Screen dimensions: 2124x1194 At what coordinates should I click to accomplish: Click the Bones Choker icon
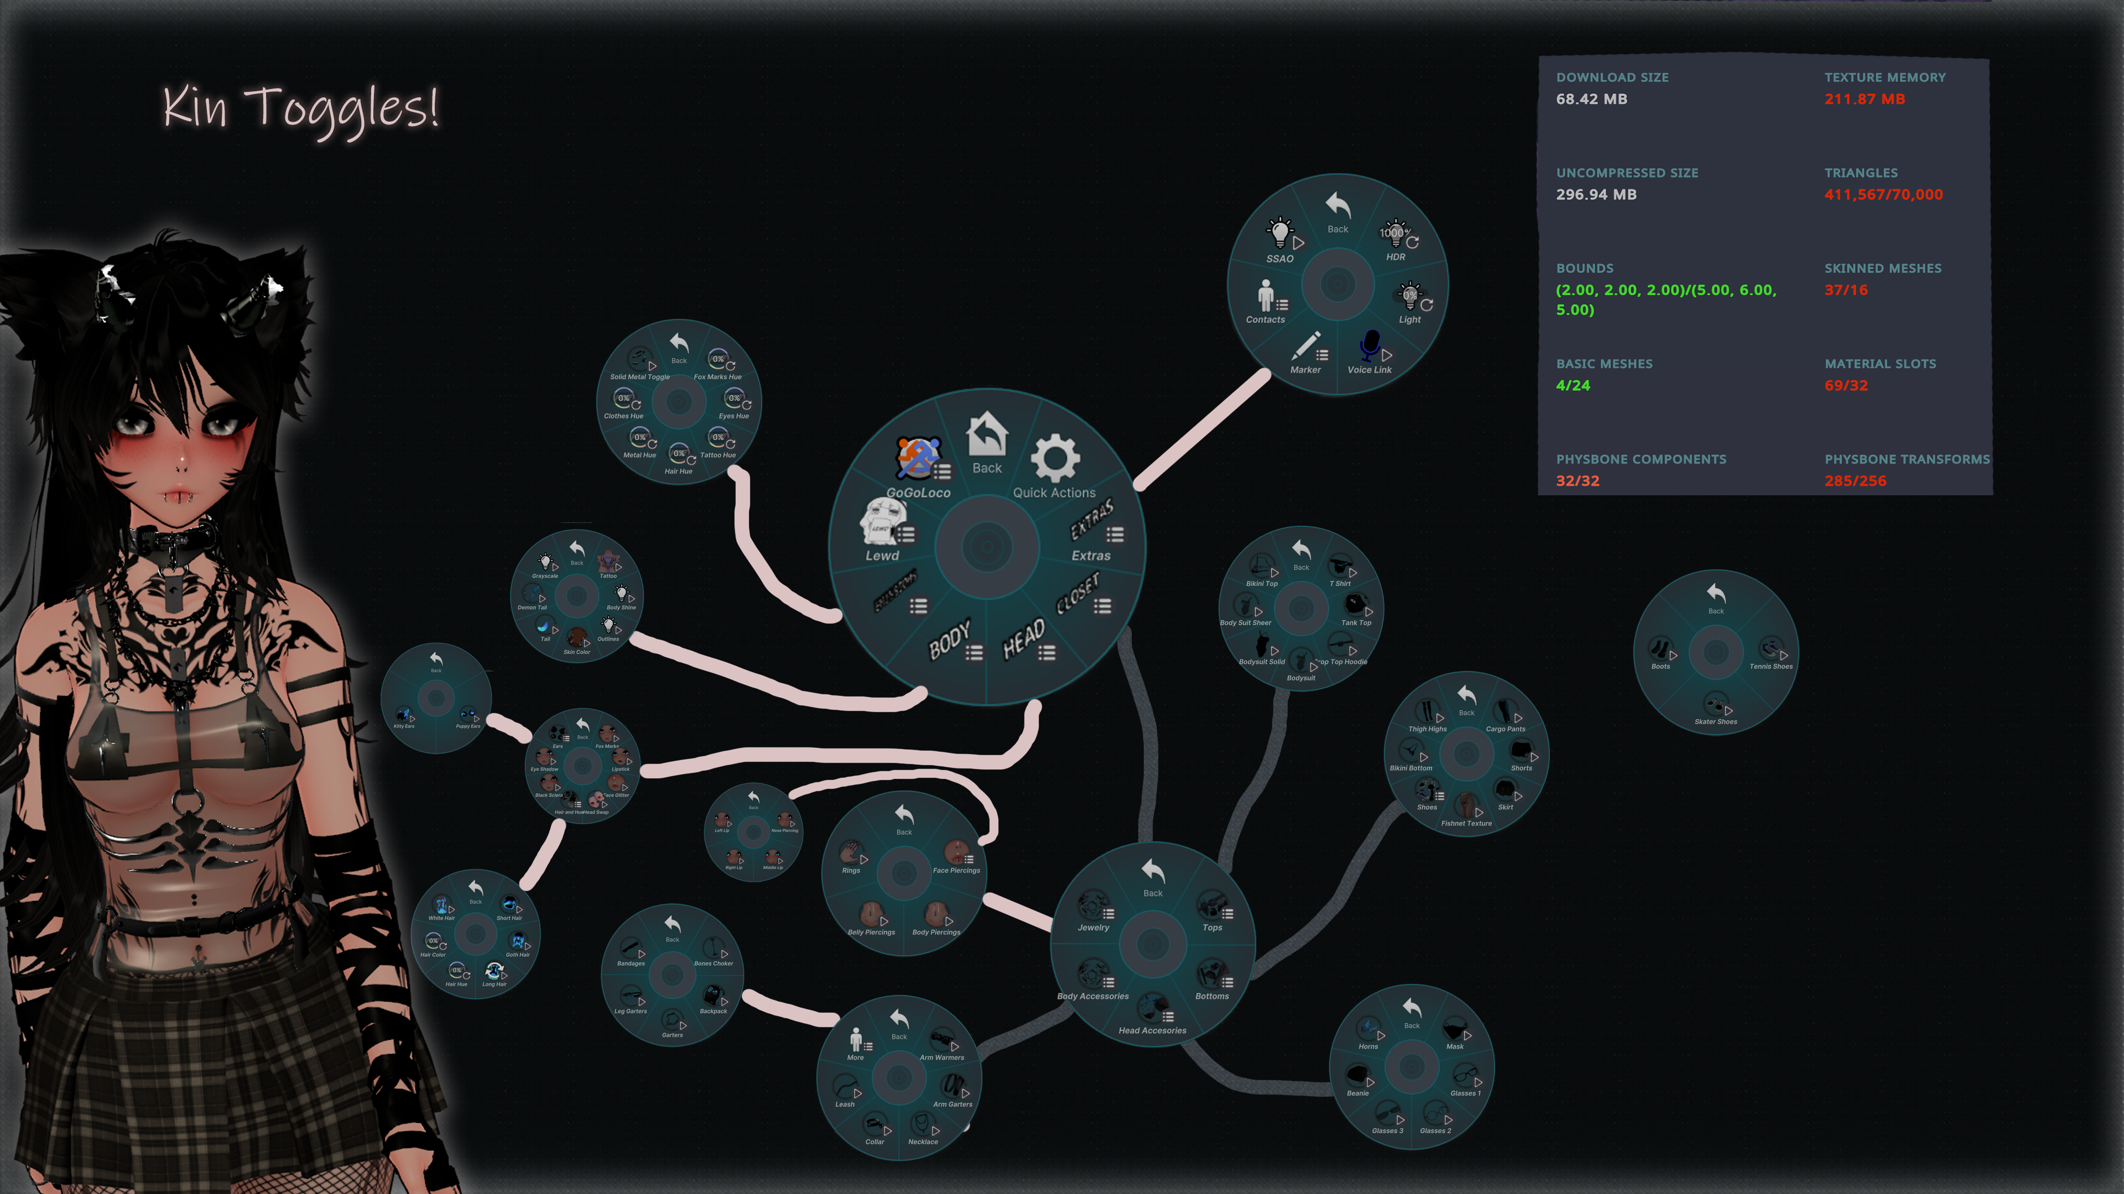[x=712, y=947]
